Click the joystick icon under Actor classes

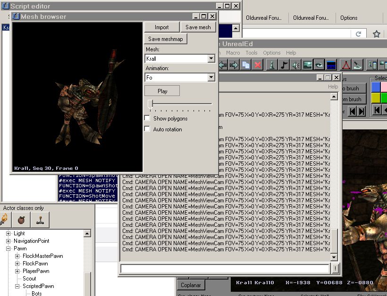40,219
